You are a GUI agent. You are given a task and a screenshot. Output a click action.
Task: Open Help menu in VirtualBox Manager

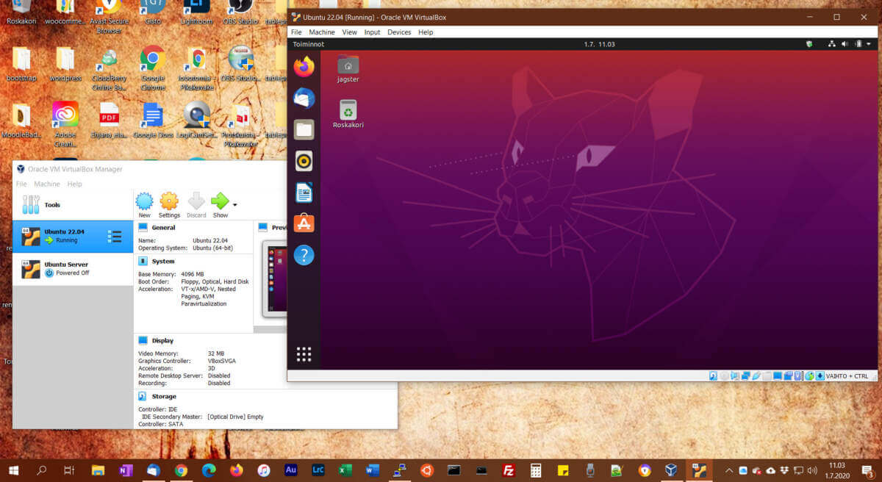pos(74,184)
